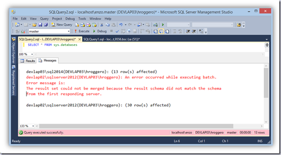The image size is (281, 155).
Task: Open the SQL editor toolbar overflow options
Action: coord(206,31)
